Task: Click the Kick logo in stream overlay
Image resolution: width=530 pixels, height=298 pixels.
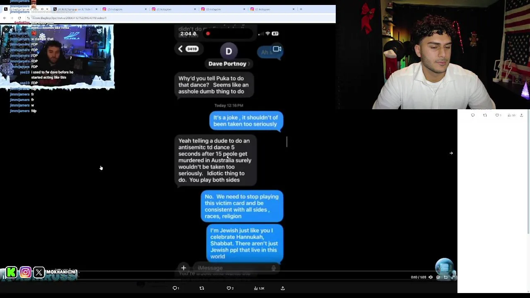Action: coord(12,272)
